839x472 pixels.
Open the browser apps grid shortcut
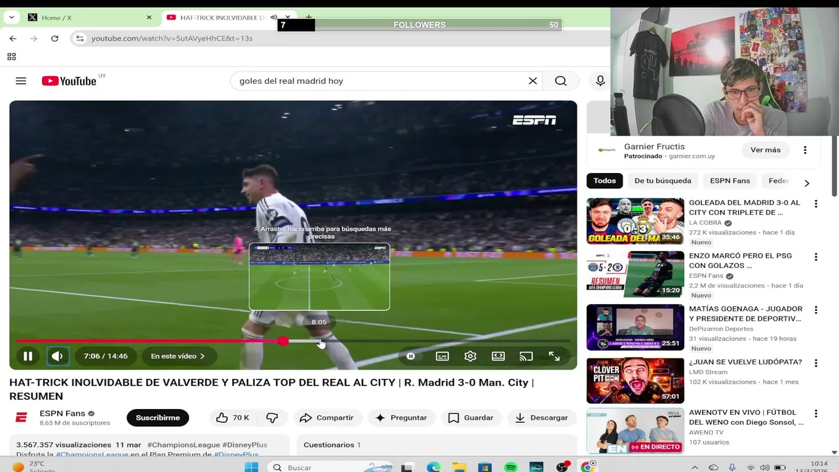tap(11, 57)
